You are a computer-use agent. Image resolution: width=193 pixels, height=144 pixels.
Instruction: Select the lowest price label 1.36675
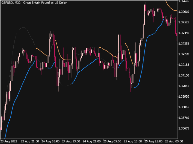pyautogui.click(x=184, y=128)
